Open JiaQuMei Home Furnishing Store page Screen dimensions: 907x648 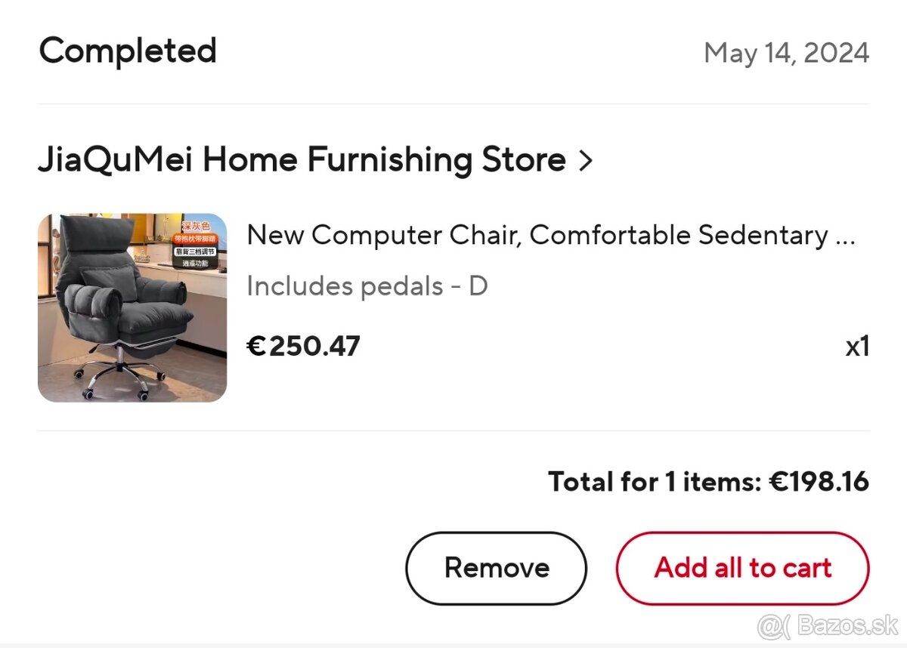pos(302,160)
